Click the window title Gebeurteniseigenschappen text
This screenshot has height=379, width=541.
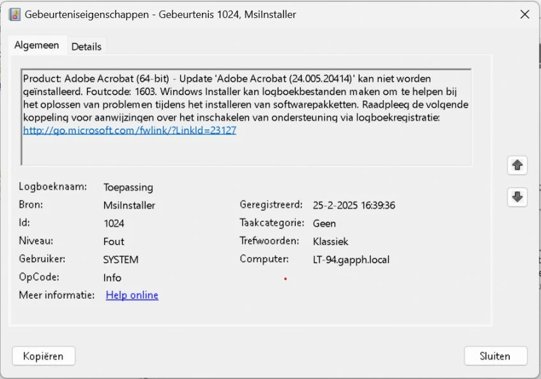pos(87,15)
